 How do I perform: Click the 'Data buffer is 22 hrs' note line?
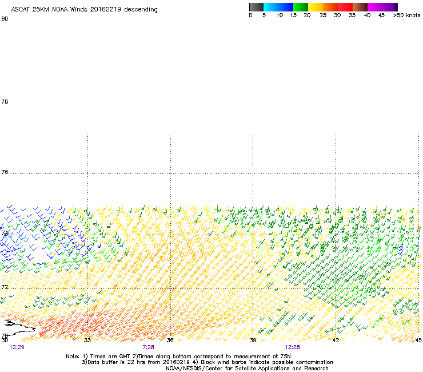pyautogui.click(x=207, y=362)
